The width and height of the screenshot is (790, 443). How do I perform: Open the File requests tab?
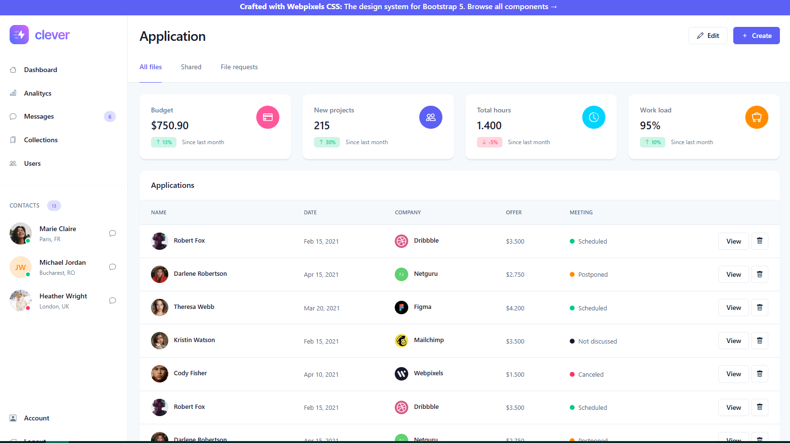(239, 67)
